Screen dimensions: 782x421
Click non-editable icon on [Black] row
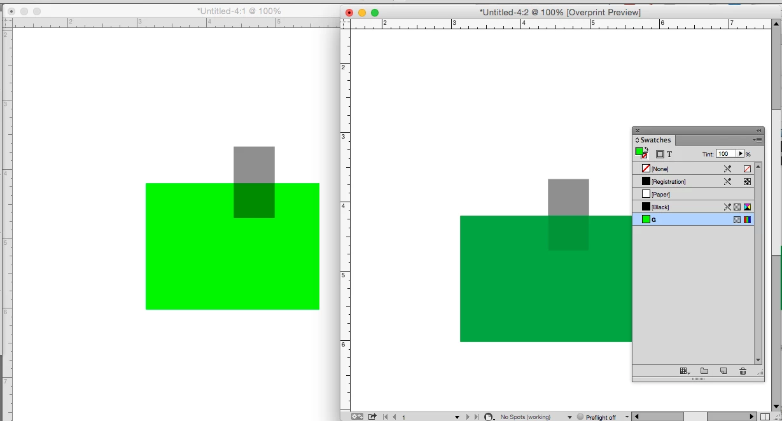727,207
